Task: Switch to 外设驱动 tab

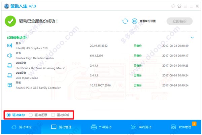Action: click(x=101, y=127)
